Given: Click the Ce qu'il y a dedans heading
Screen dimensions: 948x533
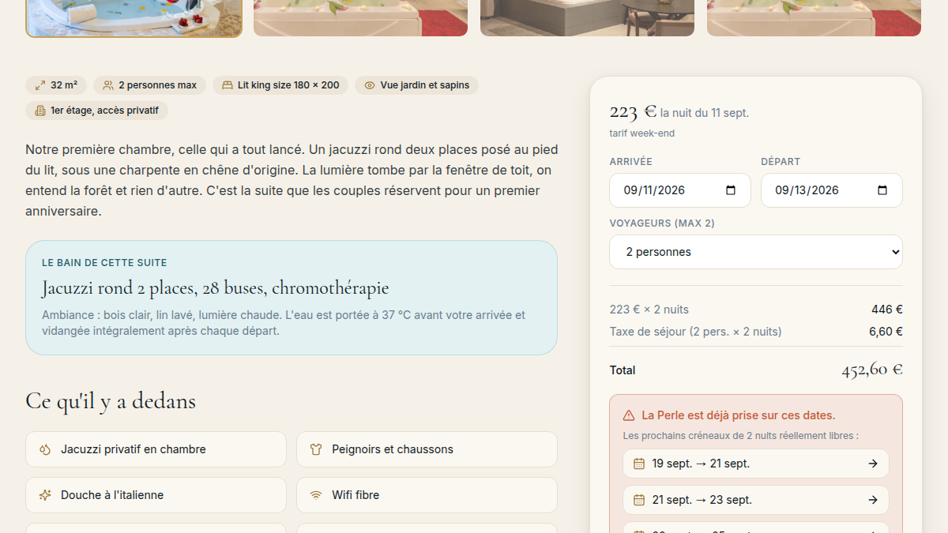Looking at the screenshot, I should click(x=111, y=401).
